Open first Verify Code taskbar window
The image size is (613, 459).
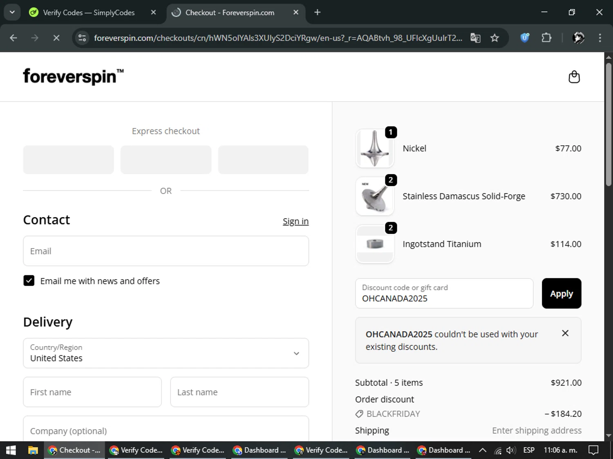[136, 450]
